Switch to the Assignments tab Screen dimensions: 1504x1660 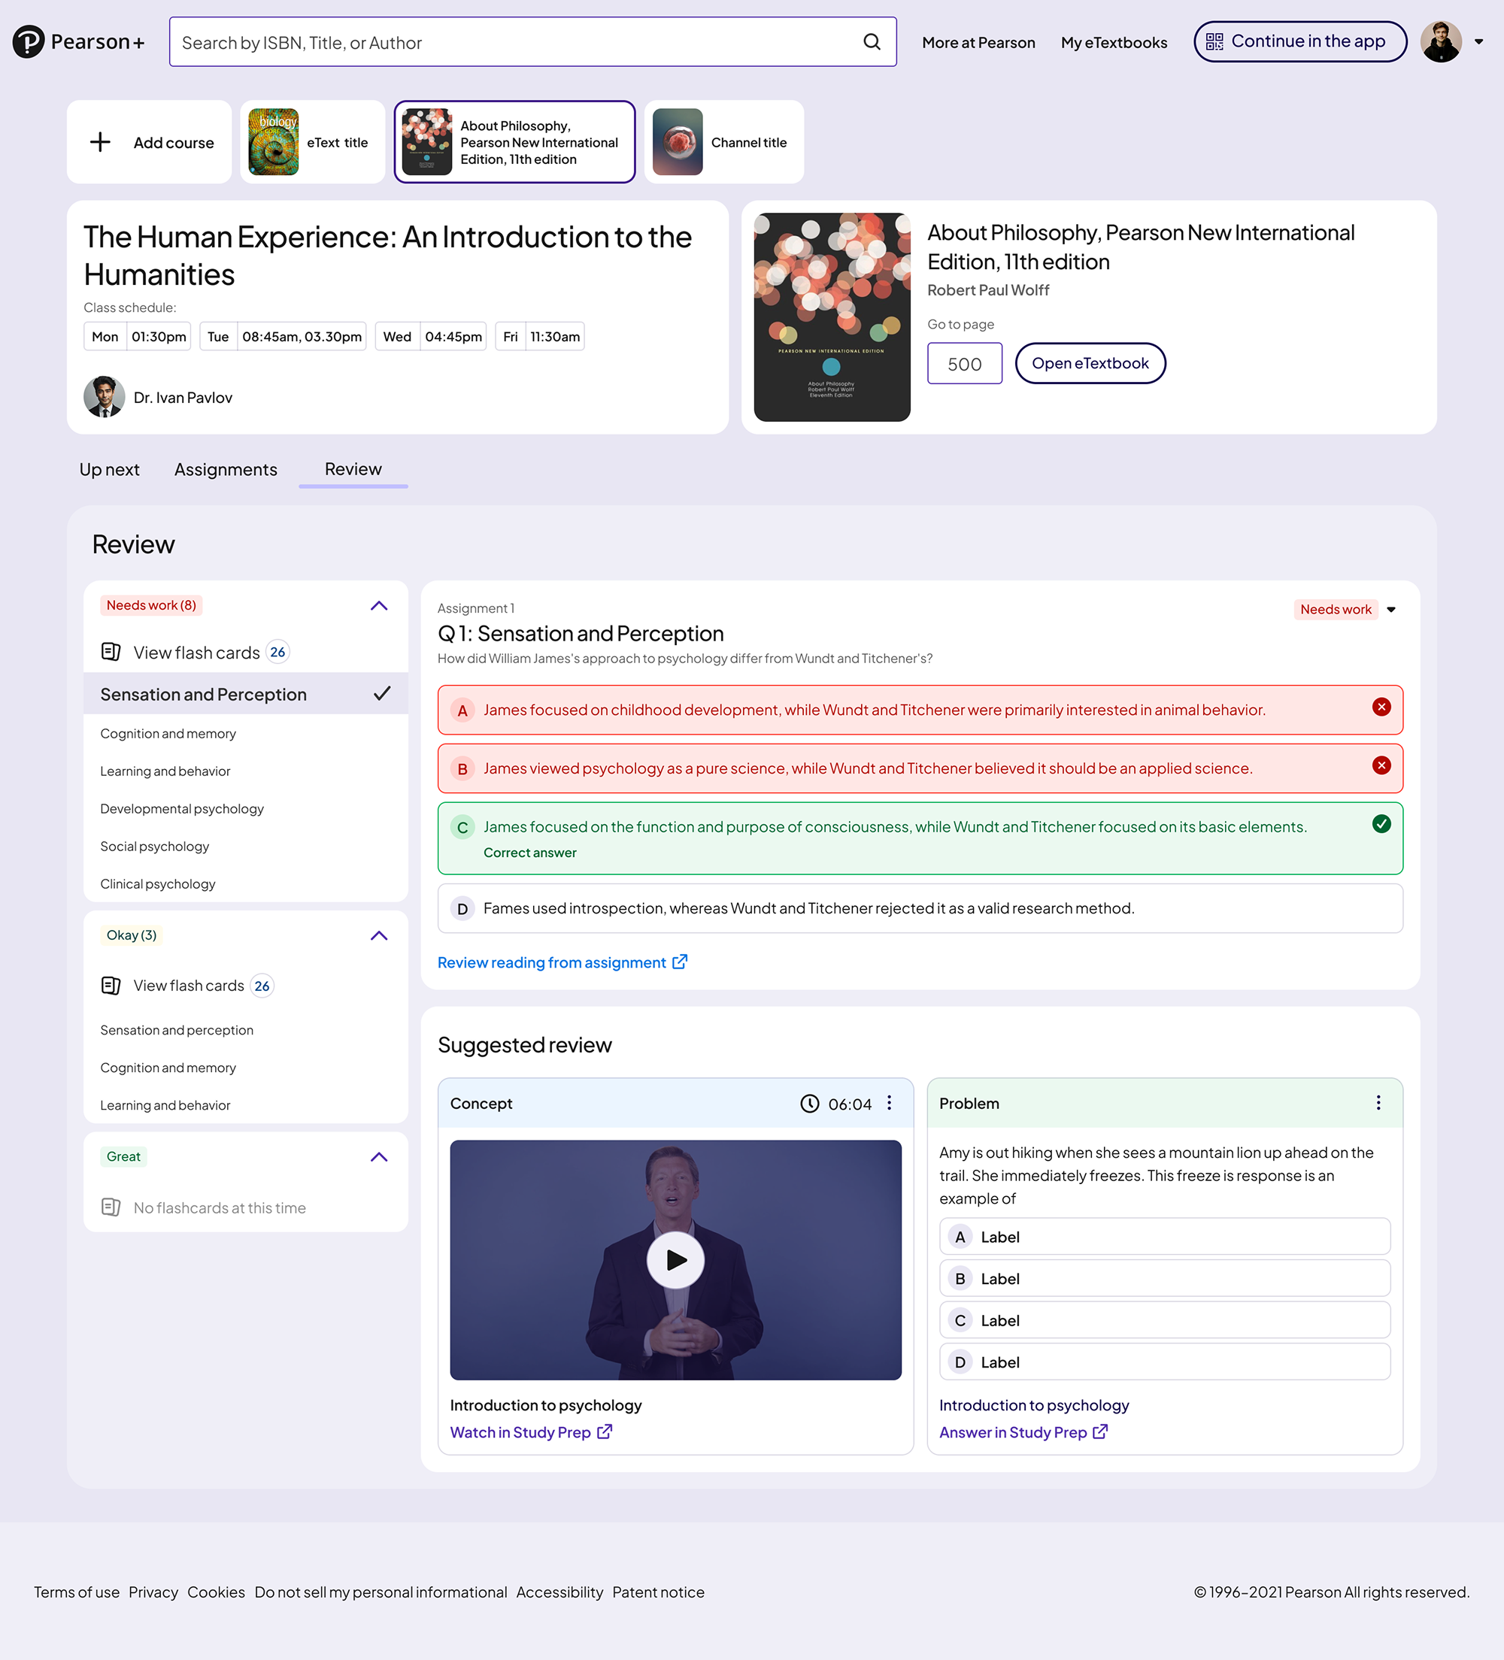(226, 469)
